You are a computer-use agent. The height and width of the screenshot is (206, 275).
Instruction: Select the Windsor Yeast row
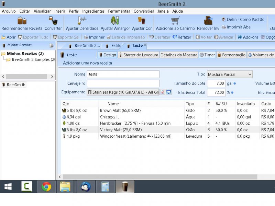[x=168, y=136]
